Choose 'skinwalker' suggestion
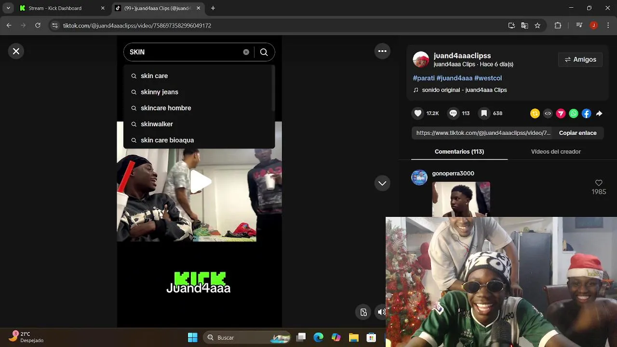This screenshot has width=617, height=347. pos(199,124)
